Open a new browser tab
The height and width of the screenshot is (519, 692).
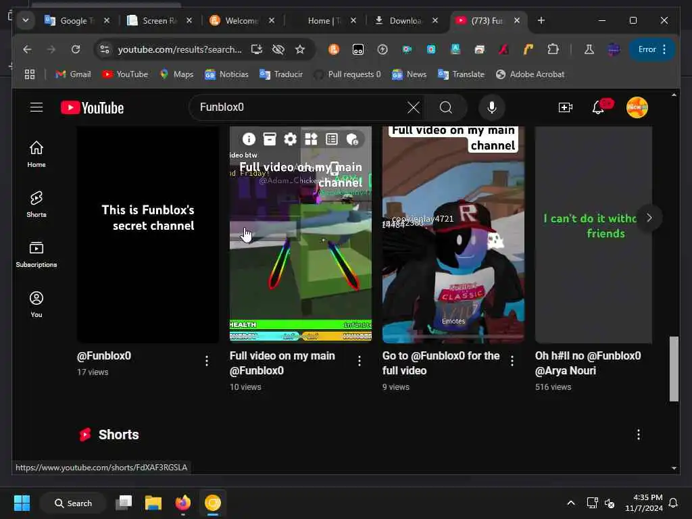[x=541, y=20]
